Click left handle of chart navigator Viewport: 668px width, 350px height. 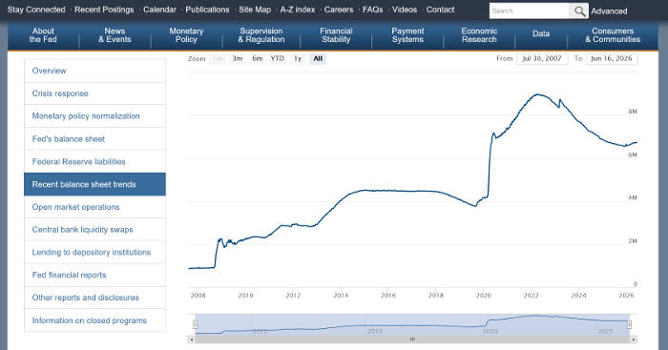[195, 324]
